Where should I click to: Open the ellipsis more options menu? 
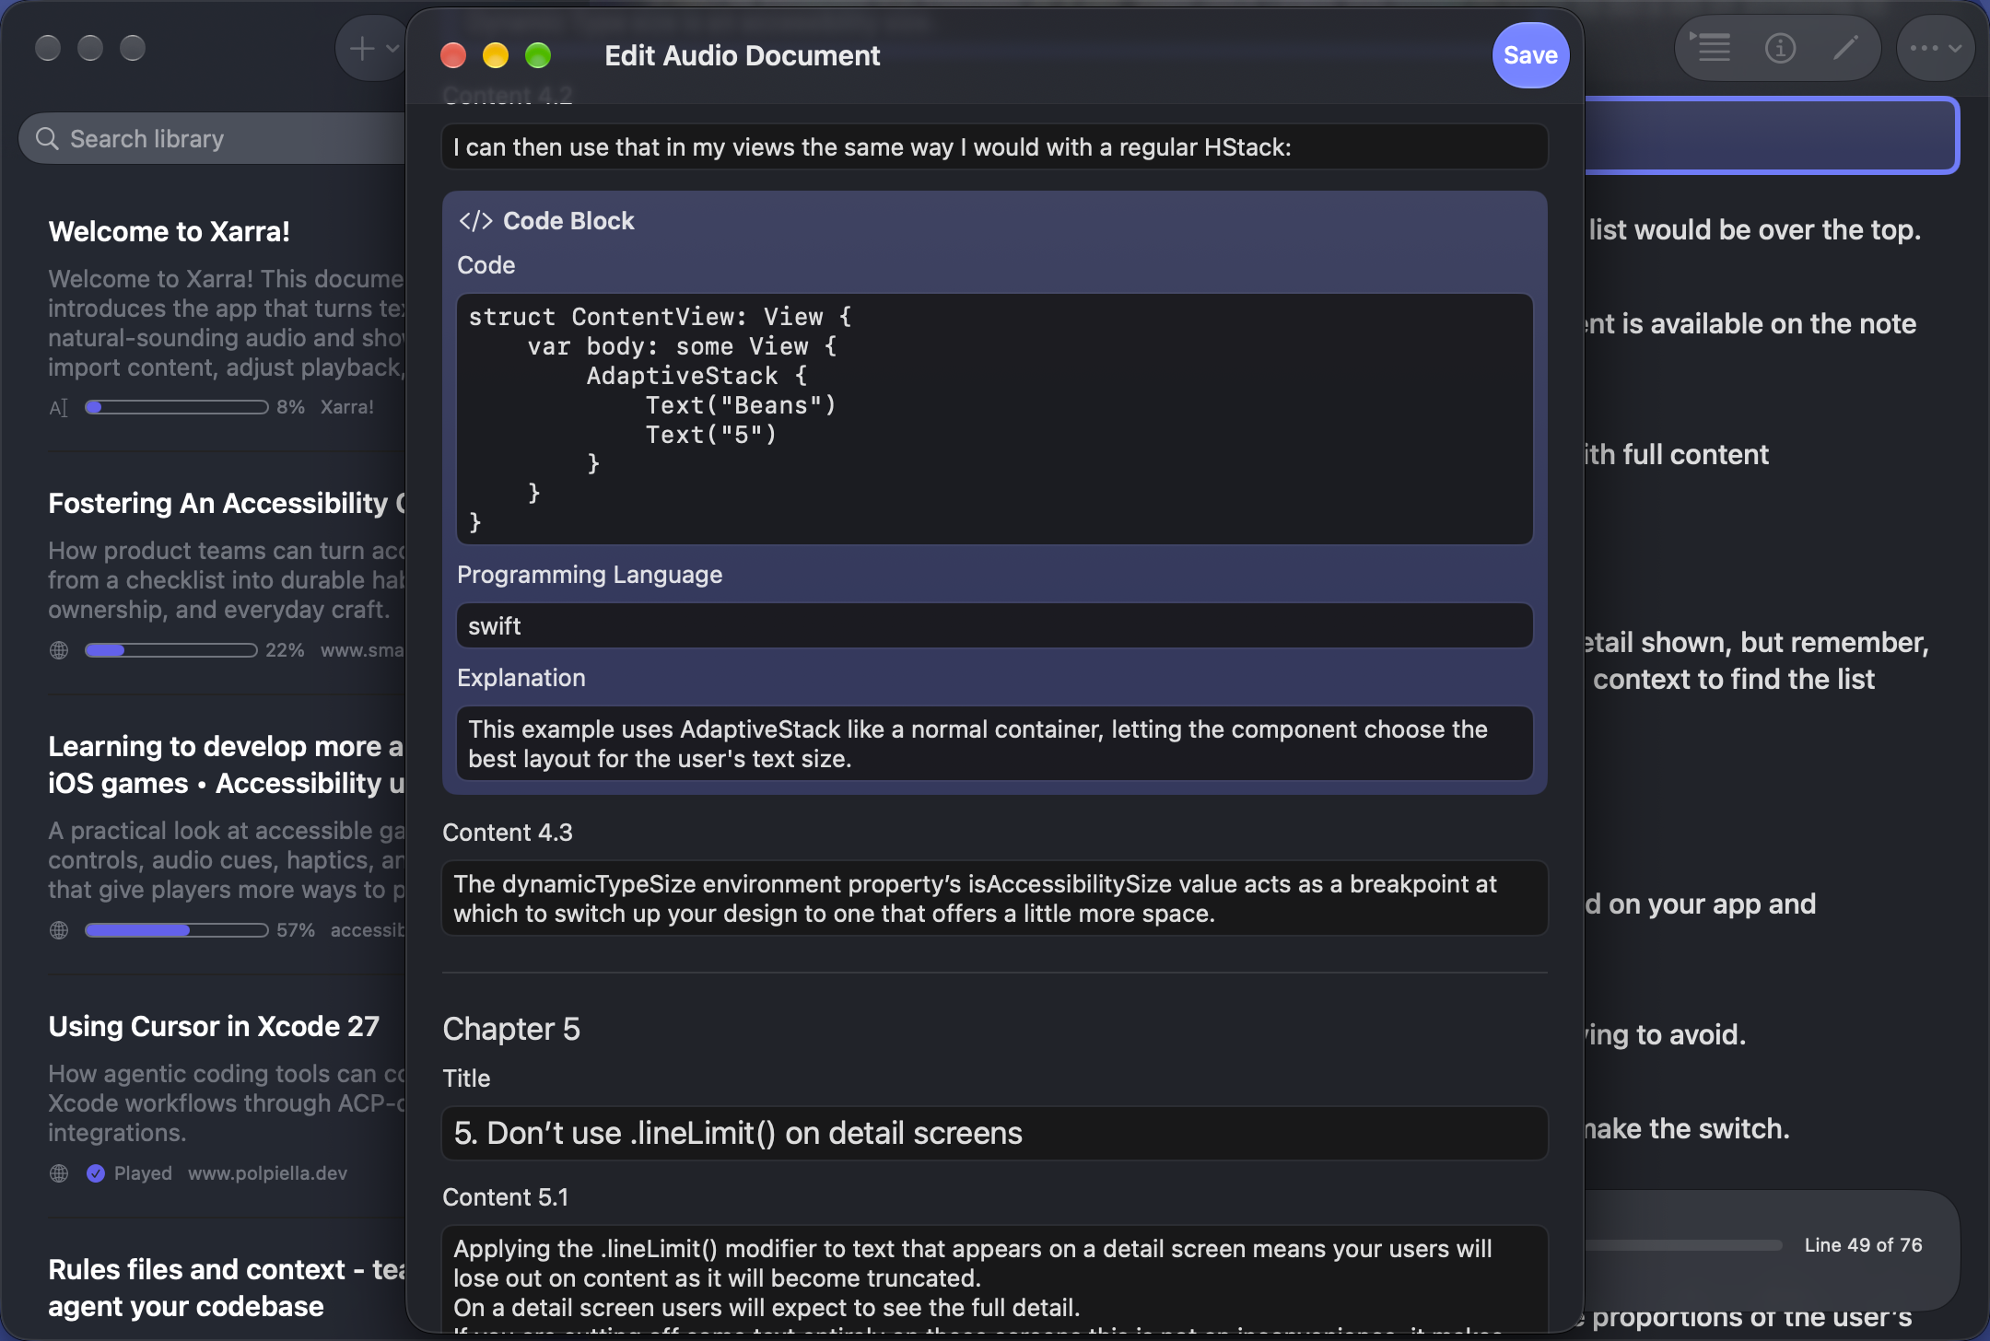pos(1936,49)
